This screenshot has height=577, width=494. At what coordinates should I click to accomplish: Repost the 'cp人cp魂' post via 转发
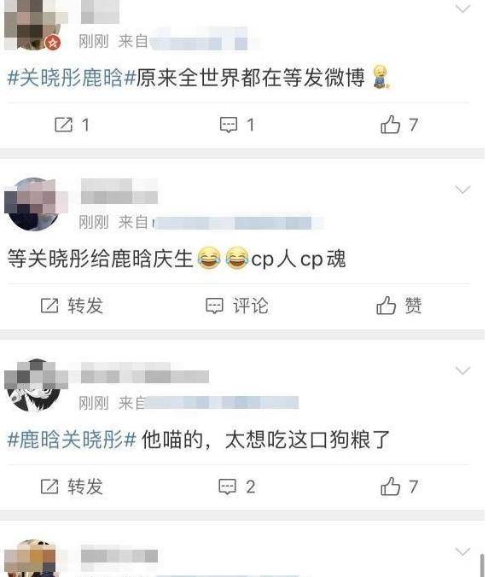[73, 306]
